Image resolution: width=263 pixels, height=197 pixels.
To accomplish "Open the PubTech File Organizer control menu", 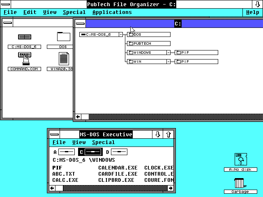I will pyautogui.click(x=5, y=4).
